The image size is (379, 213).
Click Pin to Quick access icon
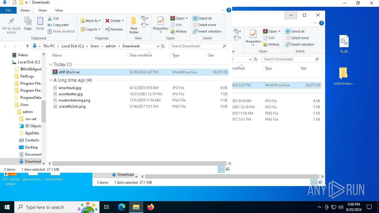[x=12, y=21]
